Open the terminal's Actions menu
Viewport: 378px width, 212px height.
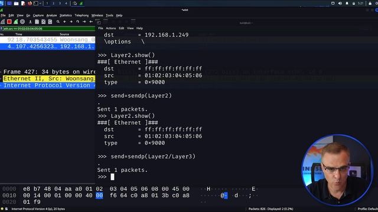pos(111,28)
